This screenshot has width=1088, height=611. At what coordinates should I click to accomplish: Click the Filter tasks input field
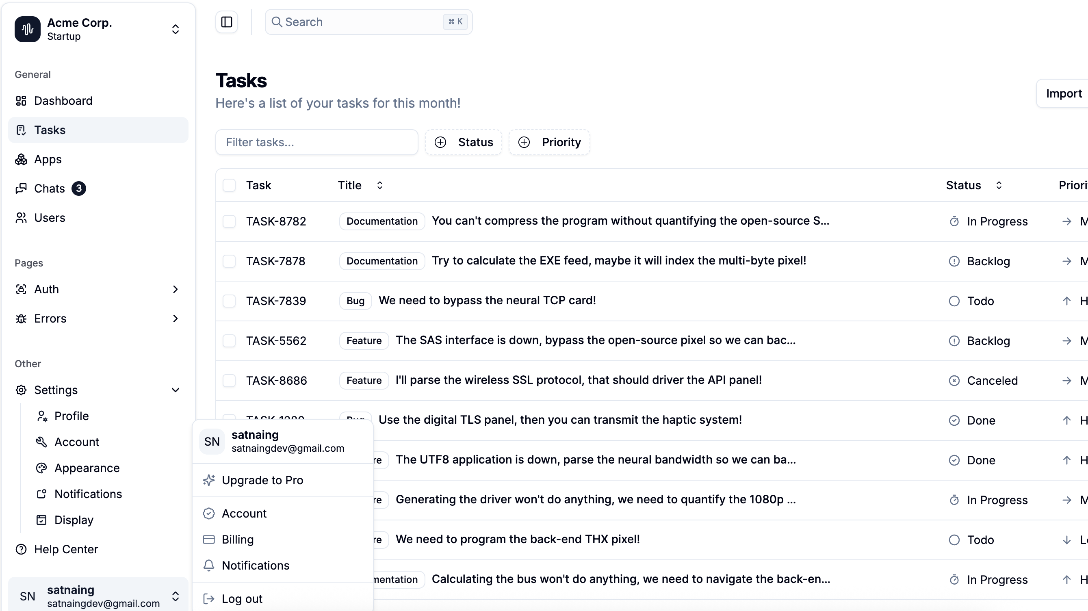316,142
